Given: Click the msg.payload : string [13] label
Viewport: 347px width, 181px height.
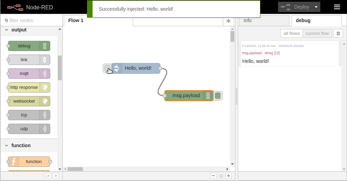Looking at the screenshot, I should 261,53.
